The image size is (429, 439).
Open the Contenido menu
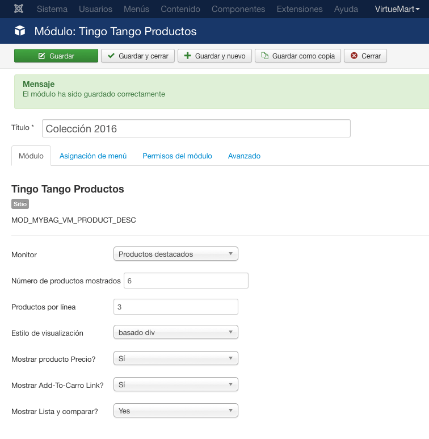[180, 9]
